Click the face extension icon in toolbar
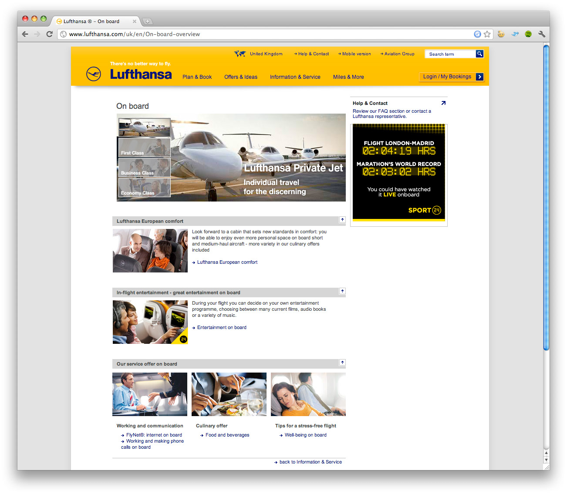 (x=501, y=34)
